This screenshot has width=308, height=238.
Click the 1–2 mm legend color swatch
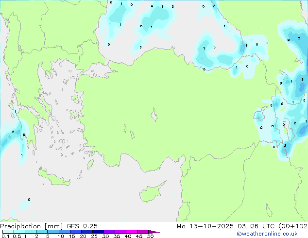[31, 232]
